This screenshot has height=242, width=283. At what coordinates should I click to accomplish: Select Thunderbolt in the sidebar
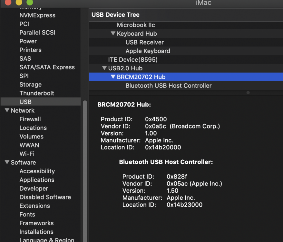tap(37, 93)
